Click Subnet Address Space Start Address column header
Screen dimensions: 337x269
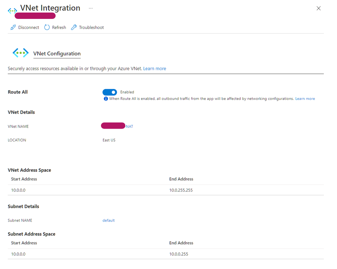[x=24, y=243]
